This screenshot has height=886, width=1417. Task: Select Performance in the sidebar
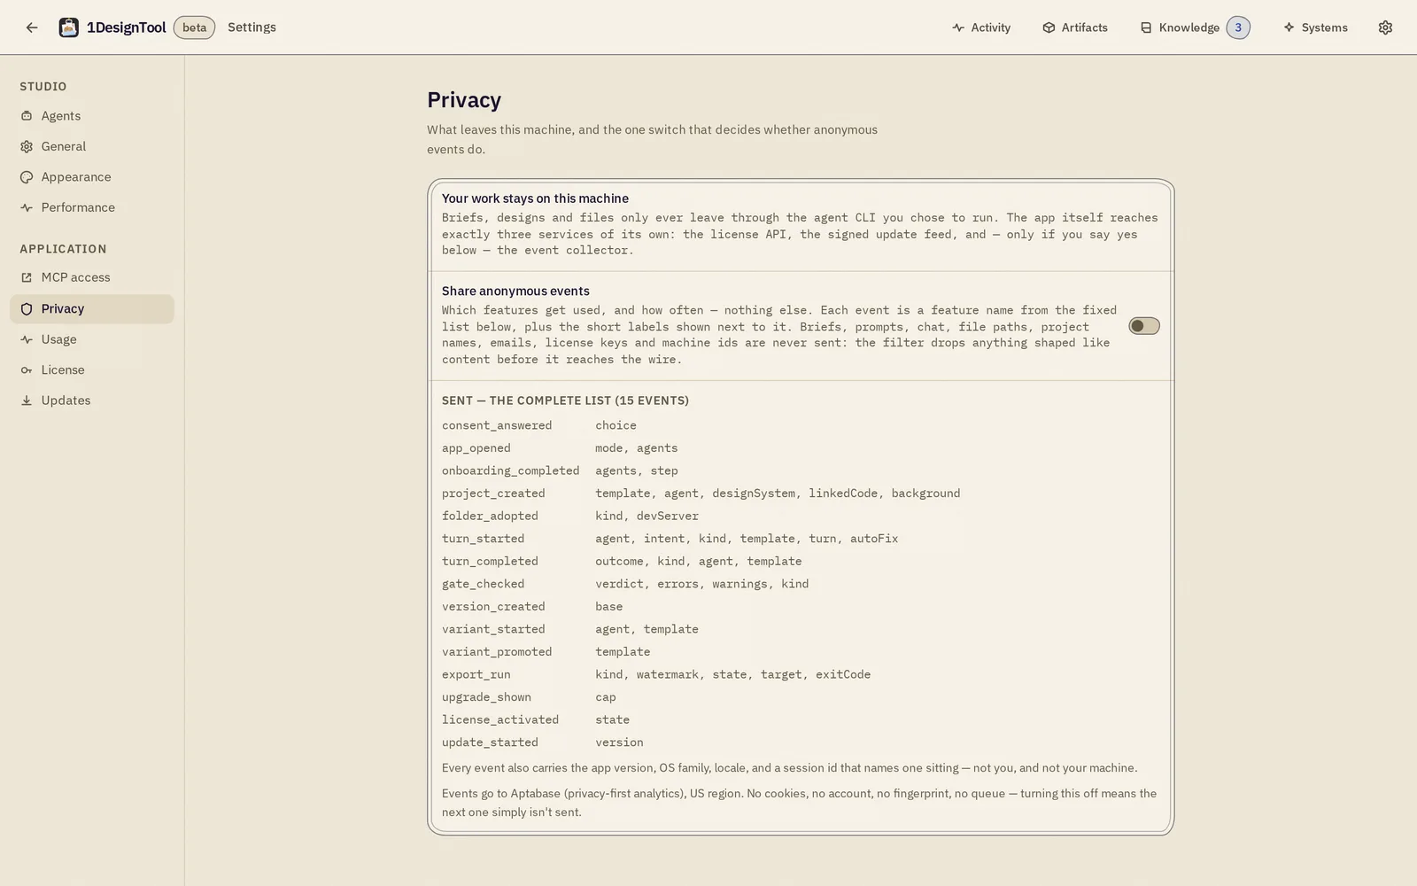click(x=92, y=207)
